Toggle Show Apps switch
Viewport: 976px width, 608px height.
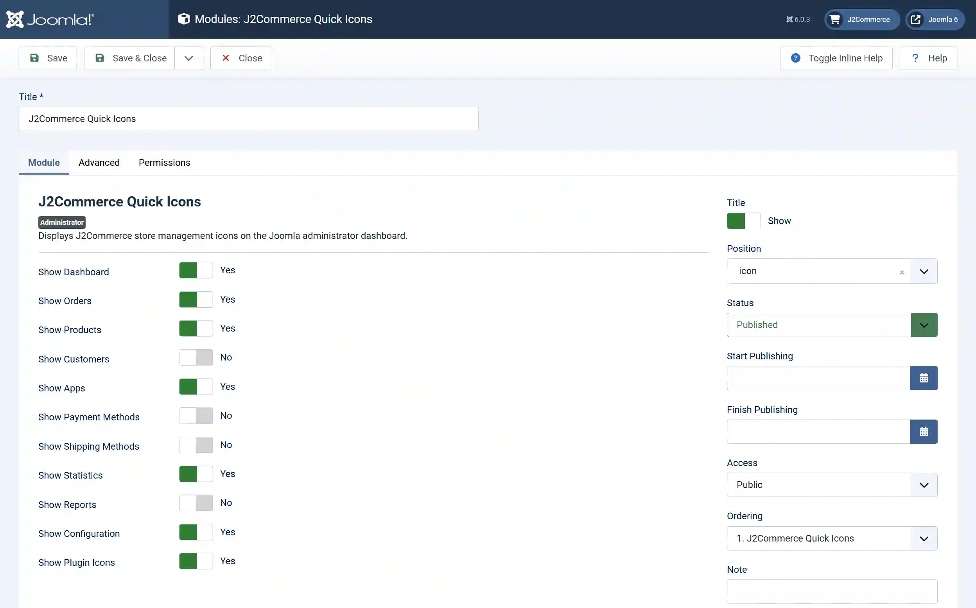coord(196,387)
